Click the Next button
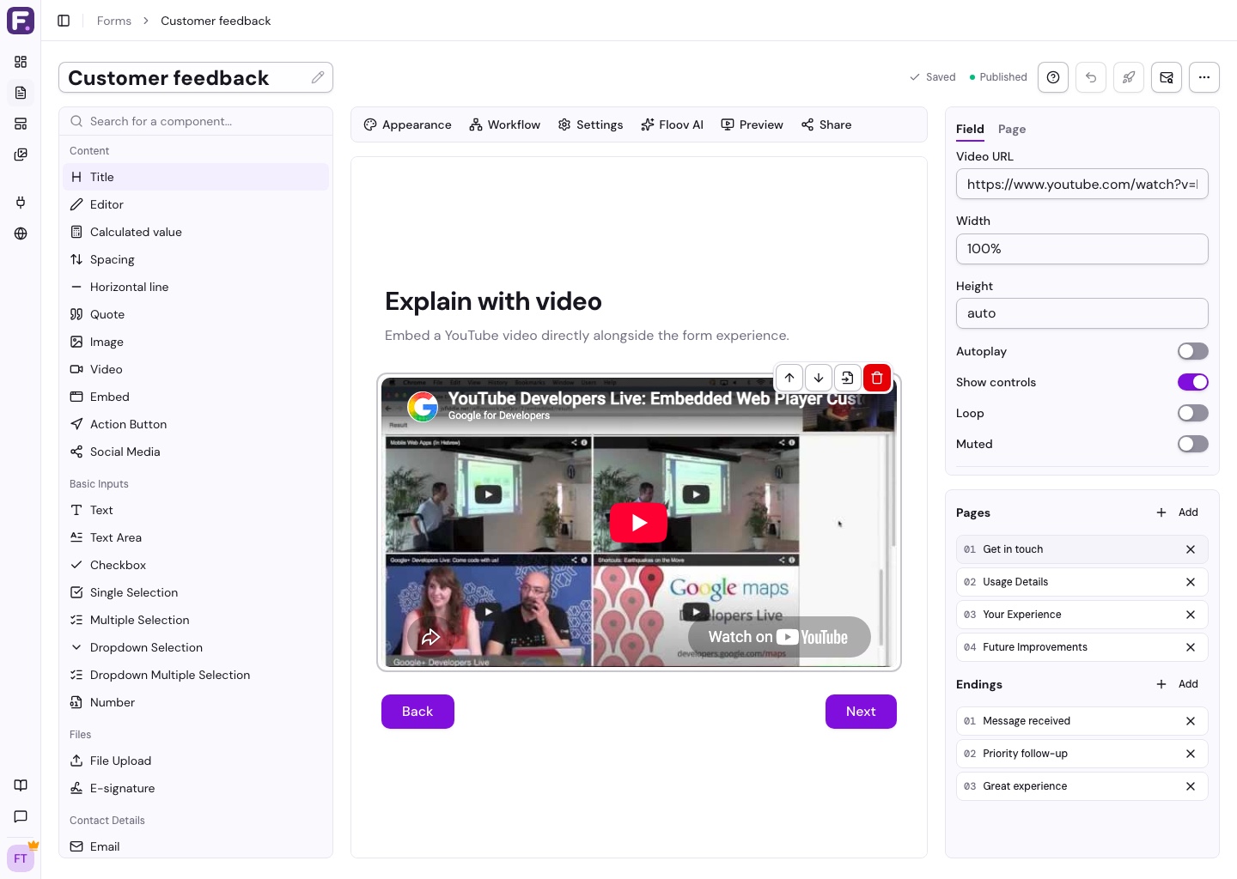This screenshot has width=1237, height=879. [861, 712]
